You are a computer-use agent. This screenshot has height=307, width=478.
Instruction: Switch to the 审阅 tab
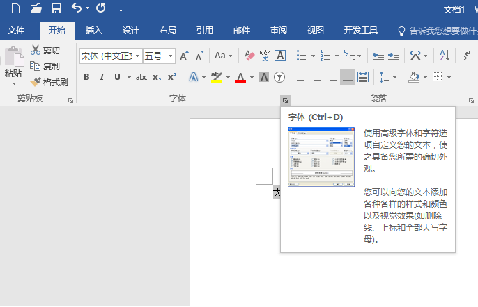[279, 31]
